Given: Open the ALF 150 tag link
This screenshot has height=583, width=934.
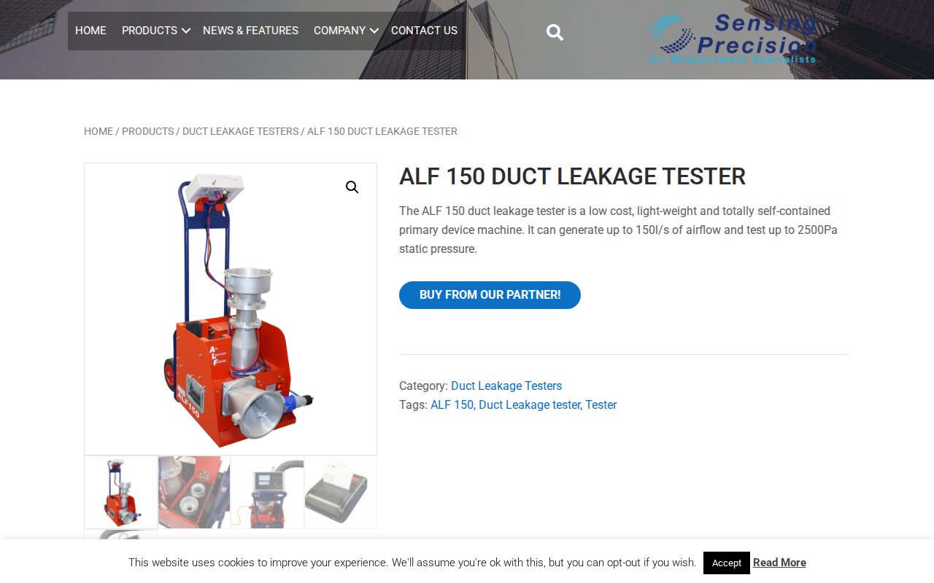Looking at the screenshot, I should tap(452, 405).
